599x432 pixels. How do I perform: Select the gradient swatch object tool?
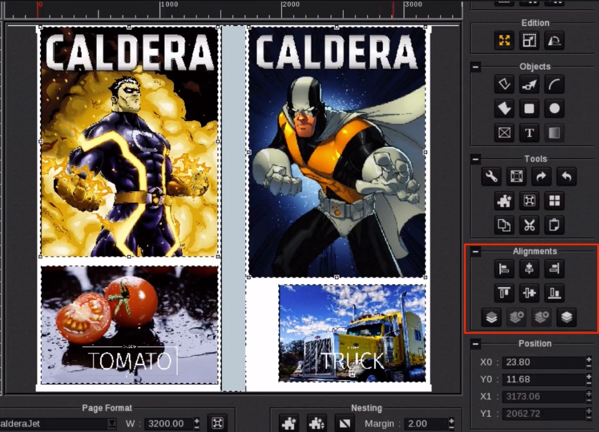click(x=554, y=133)
